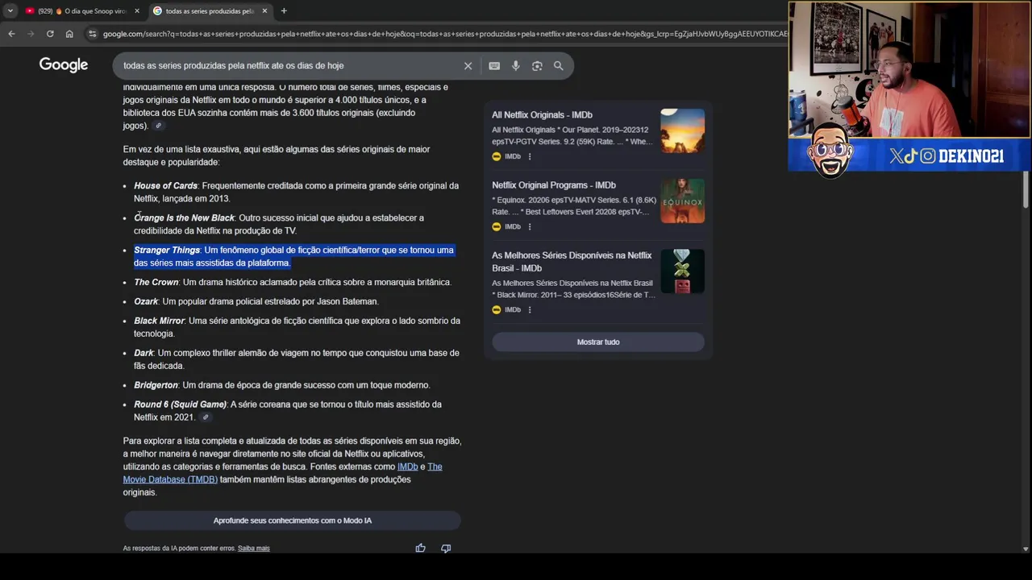Give the AI answer a thumbs up
The image size is (1032, 580).
coord(420,548)
